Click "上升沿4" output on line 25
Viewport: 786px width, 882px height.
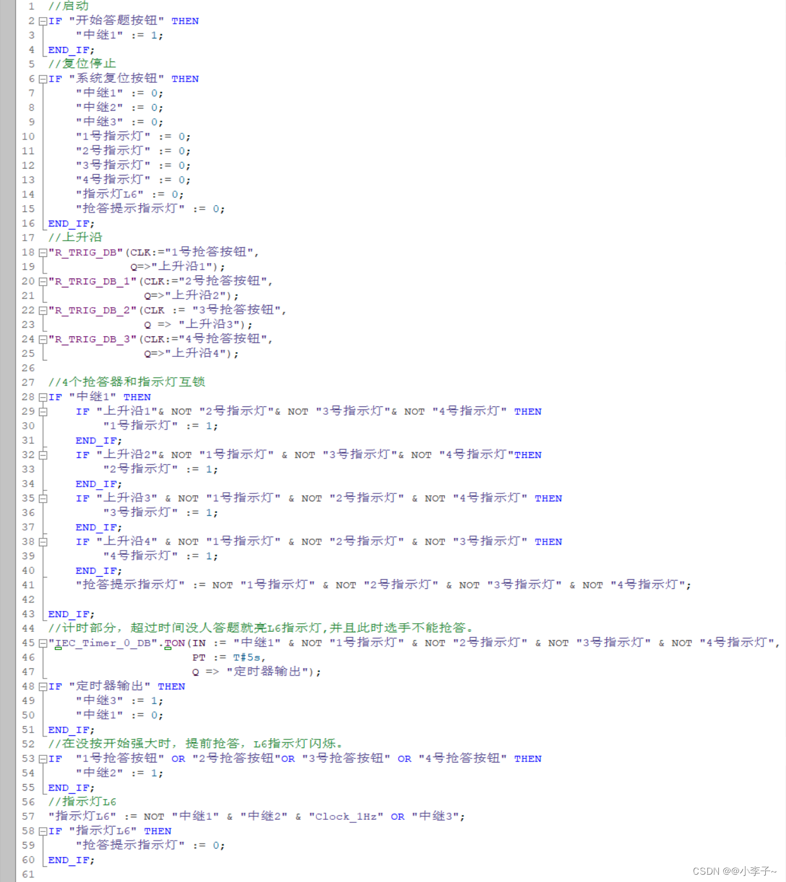(198, 353)
